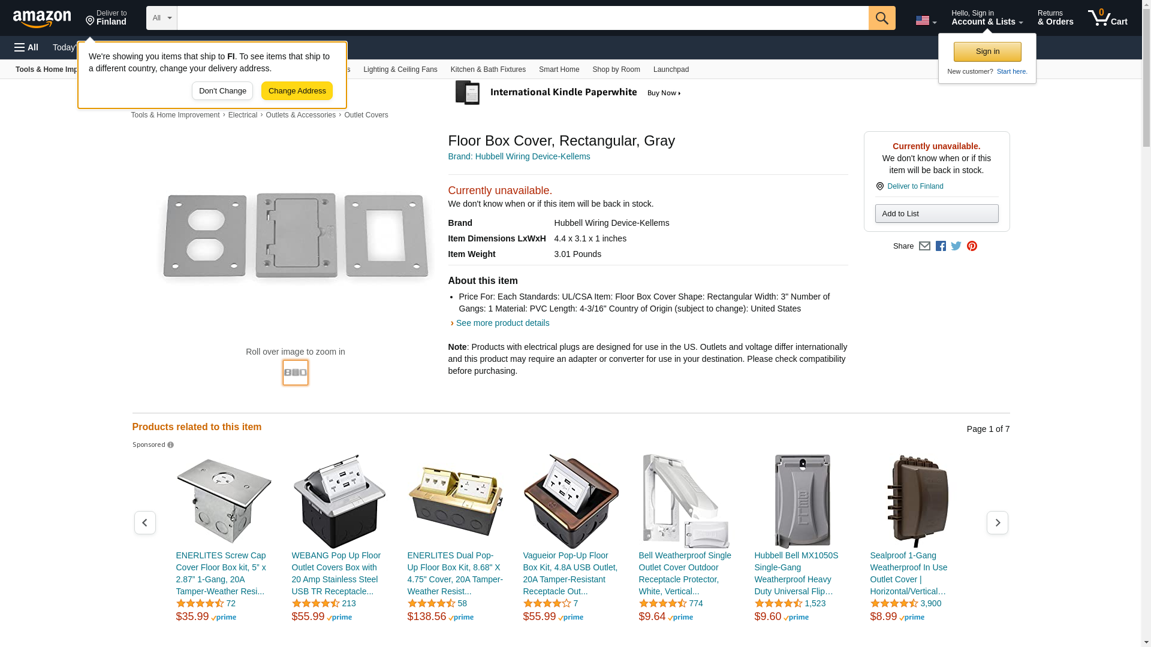Expand Account & Lists menu

tap(987, 18)
